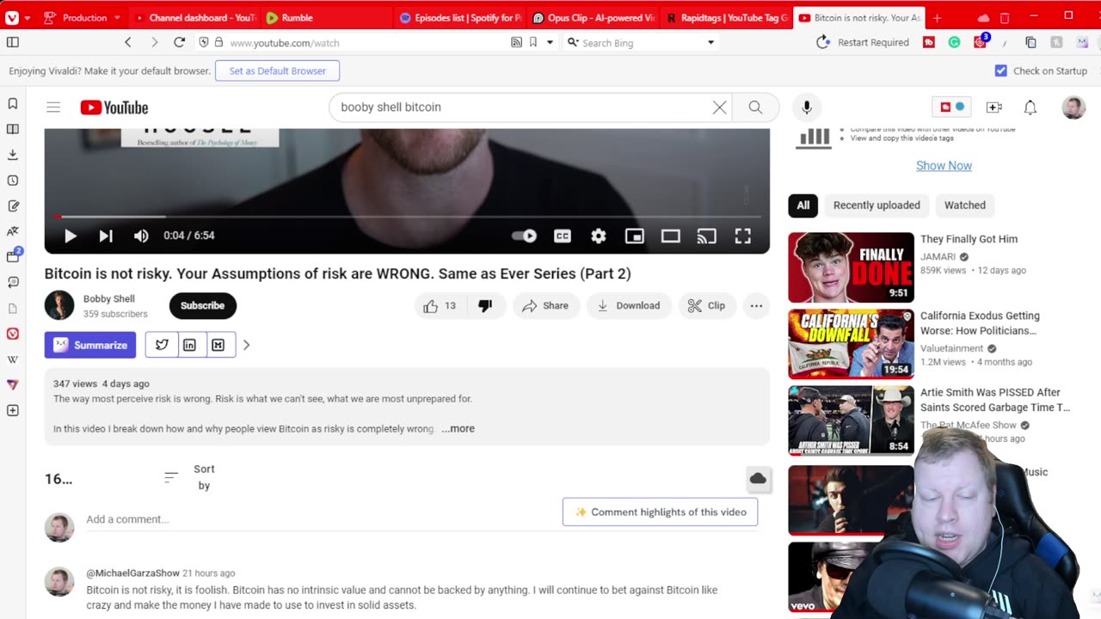Open bookmark dropdown arrow in address bar
Screen dimensions: 1101x619
pyautogui.click(x=550, y=42)
